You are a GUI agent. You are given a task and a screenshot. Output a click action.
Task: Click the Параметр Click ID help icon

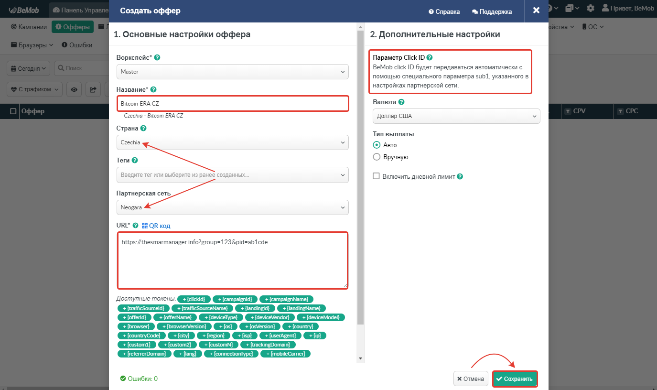(x=430, y=57)
